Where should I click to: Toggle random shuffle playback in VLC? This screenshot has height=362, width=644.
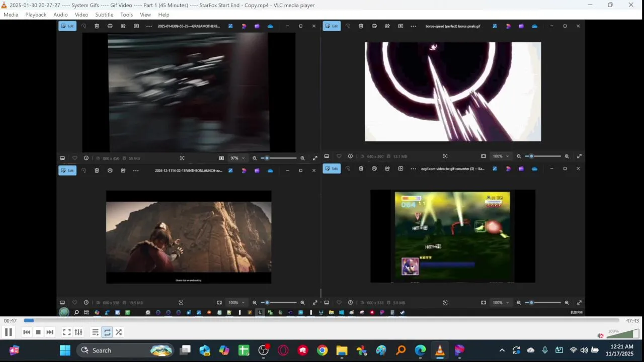pyautogui.click(x=119, y=332)
